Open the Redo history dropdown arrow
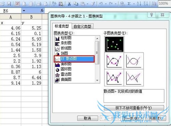Image resolution: width=171 pixels, height=126 pixels. point(116,4)
